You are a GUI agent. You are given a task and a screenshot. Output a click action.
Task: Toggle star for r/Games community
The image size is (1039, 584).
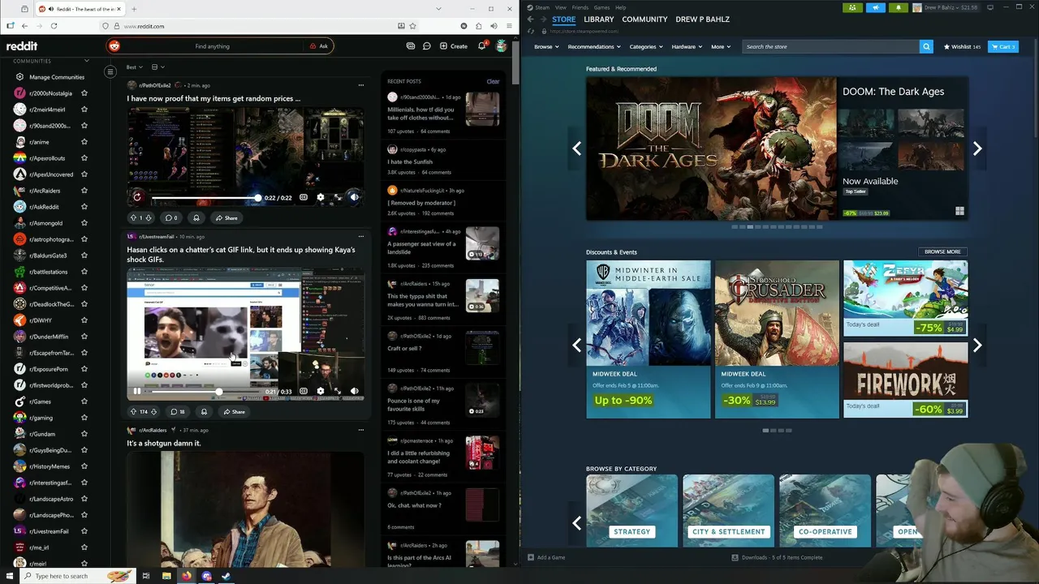point(84,401)
